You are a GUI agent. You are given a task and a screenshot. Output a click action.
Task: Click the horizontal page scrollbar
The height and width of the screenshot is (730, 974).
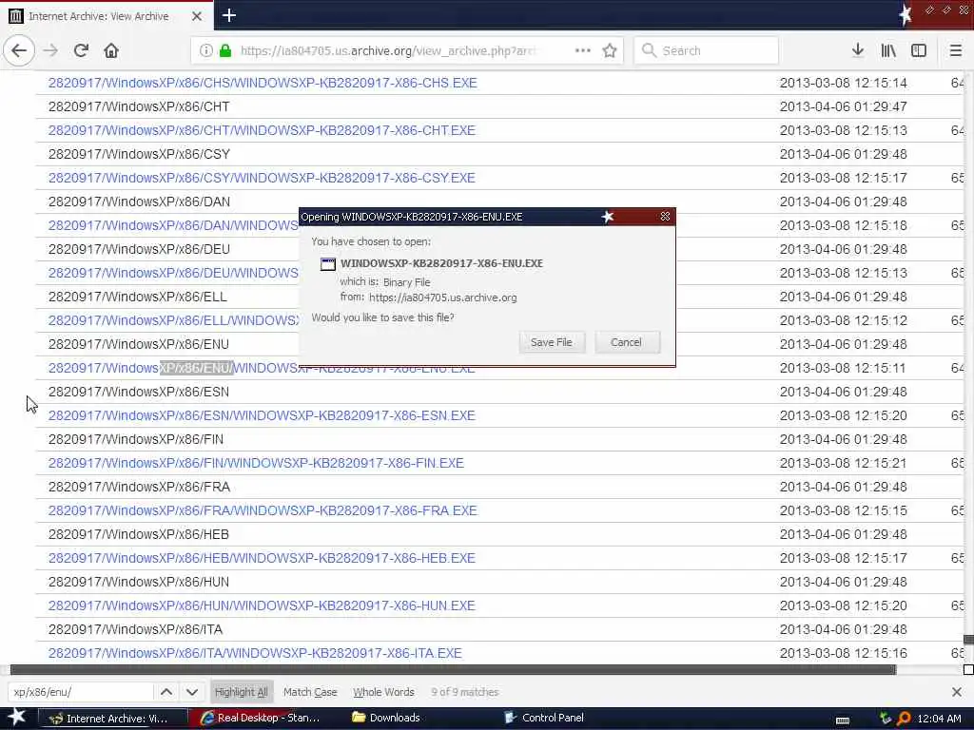click(453, 670)
